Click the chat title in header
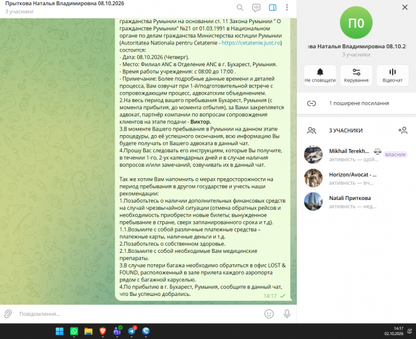 pyautogui.click(x=64, y=4)
